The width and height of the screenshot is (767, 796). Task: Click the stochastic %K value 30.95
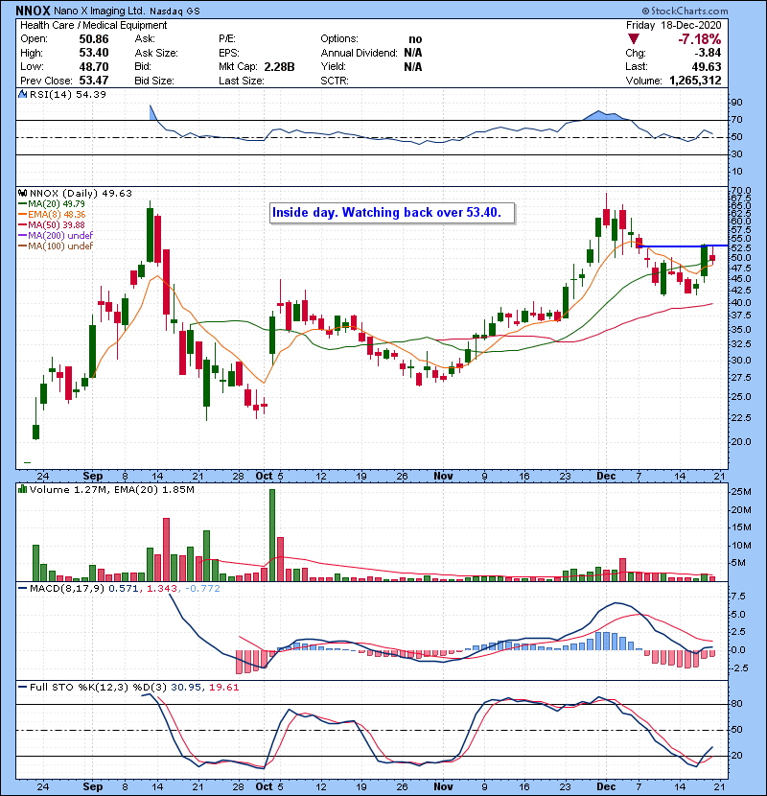[x=186, y=688]
